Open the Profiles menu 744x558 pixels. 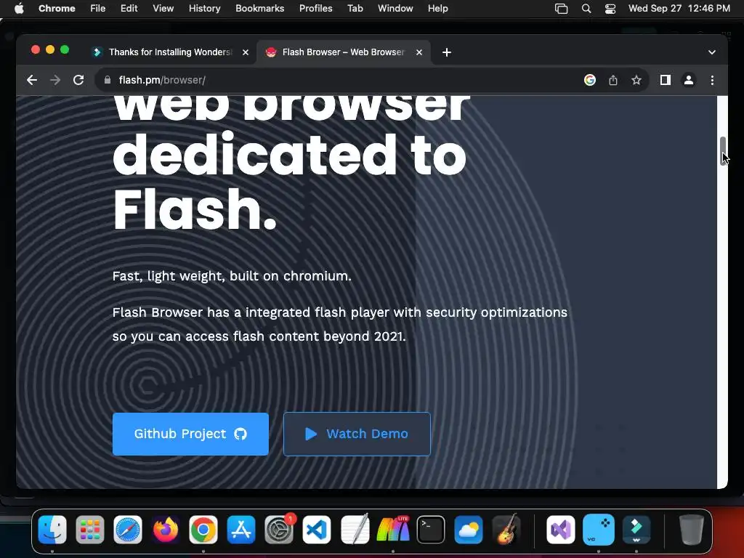click(315, 9)
